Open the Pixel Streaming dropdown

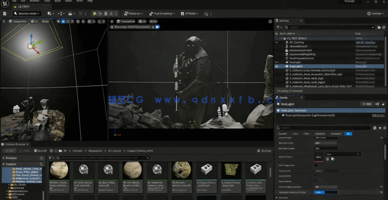pyautogui.click(x=162, y=14)
